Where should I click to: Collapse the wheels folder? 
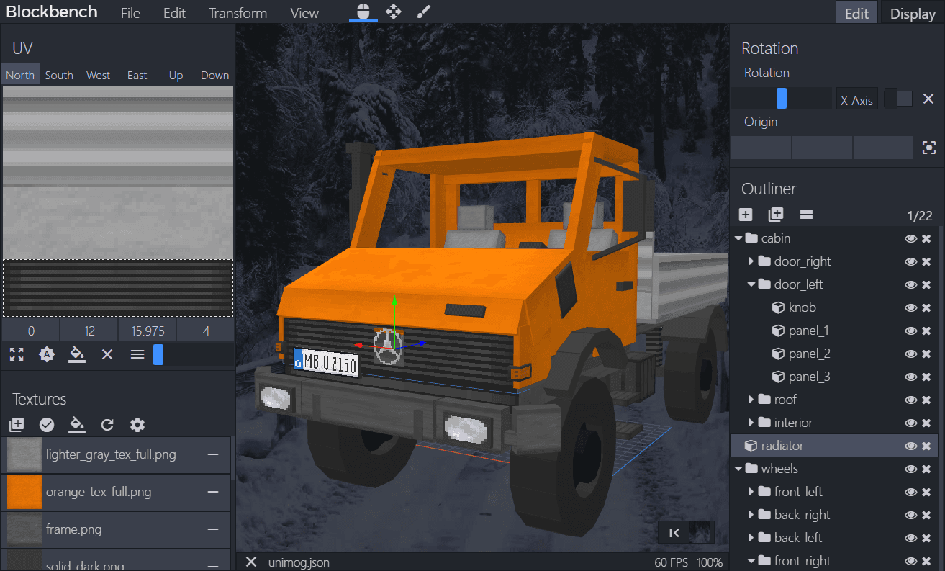(738, 469)
